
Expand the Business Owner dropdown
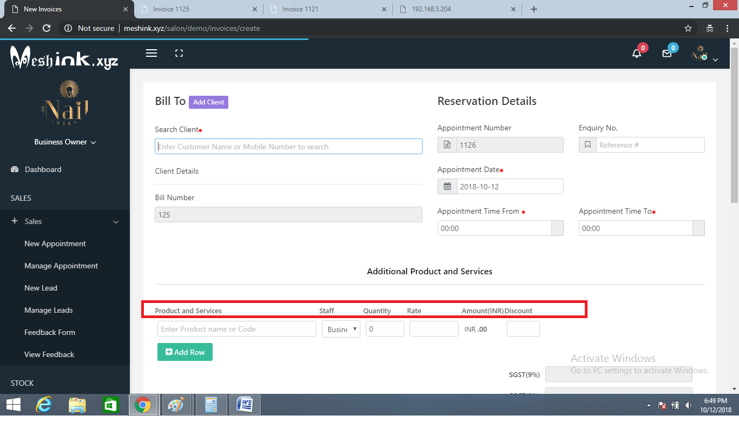click(x=65, y=142)
